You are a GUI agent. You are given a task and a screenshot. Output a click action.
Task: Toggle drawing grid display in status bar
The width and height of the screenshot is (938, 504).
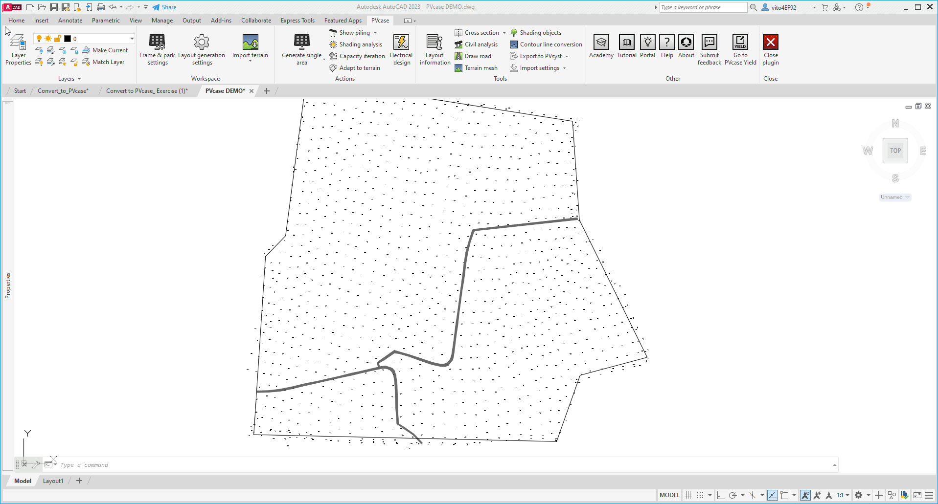(x=688, y=495)
